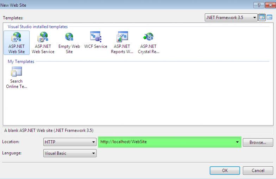Switch to small icons list view
The width and height of the screenshot is (276, 179).
(270, 18)
